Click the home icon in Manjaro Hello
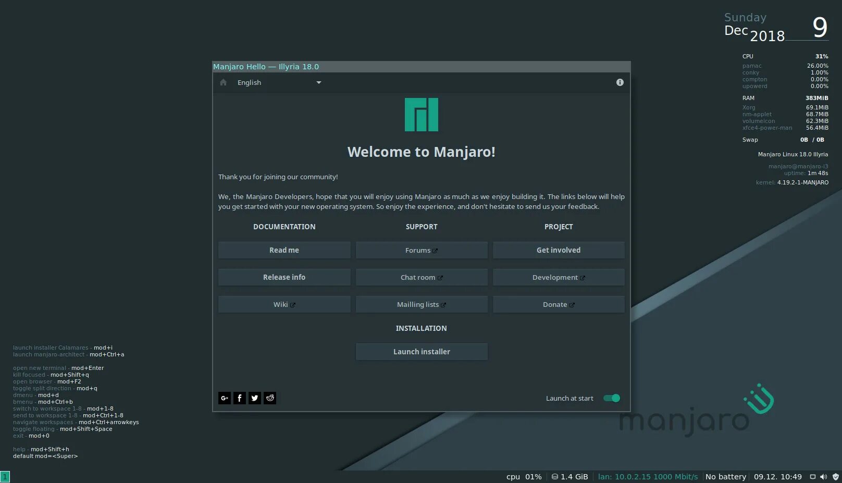Image resolution: width=842 pixels, height=483 pixels. pyautogui.click(x=224, y=82)
